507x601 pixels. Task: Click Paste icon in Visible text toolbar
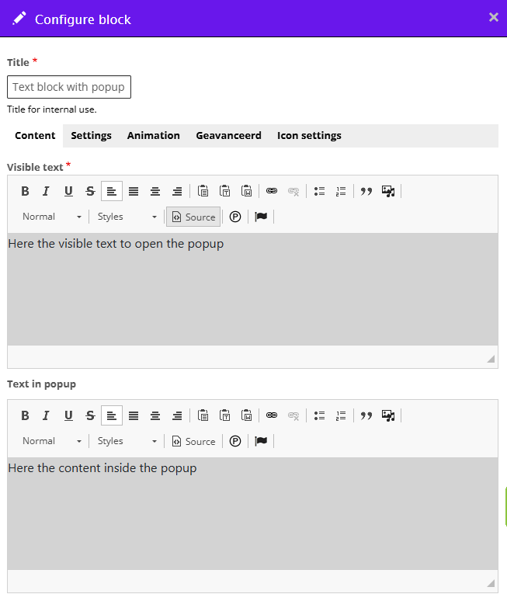pos(203,191)
